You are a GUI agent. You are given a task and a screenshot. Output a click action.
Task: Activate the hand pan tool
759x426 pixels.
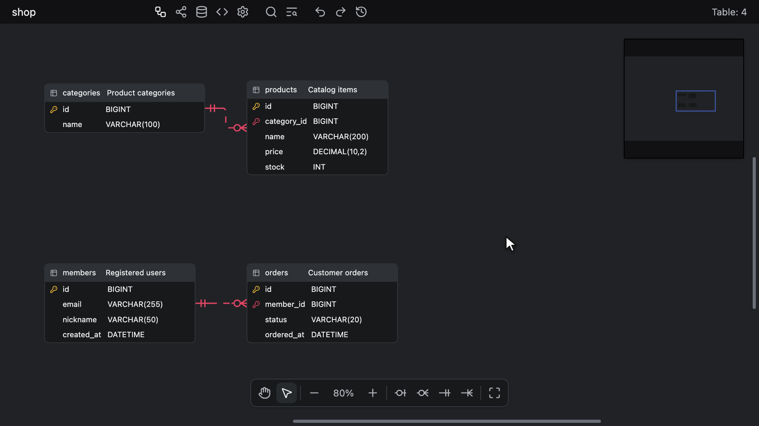264,393
